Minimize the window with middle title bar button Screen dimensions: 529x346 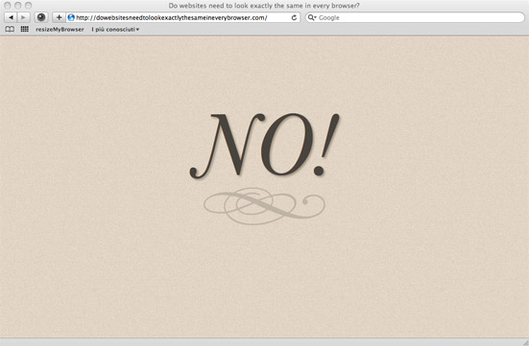18,6
